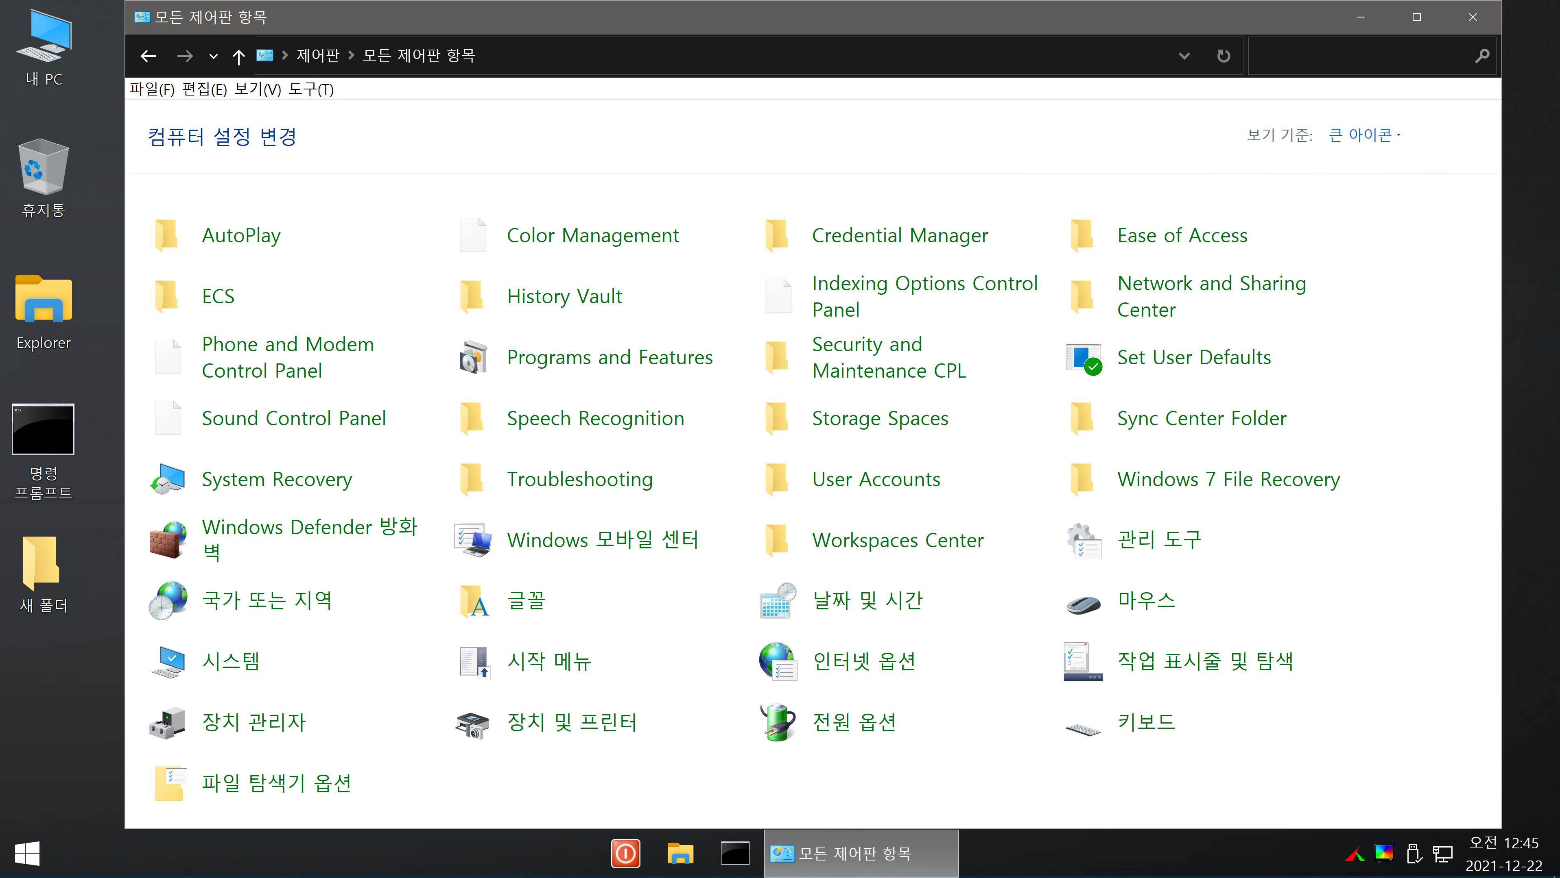Open 작업 표시줄 및 탐색 icon
This screenshot has height=878, width=1560.
pos(1083,661)
